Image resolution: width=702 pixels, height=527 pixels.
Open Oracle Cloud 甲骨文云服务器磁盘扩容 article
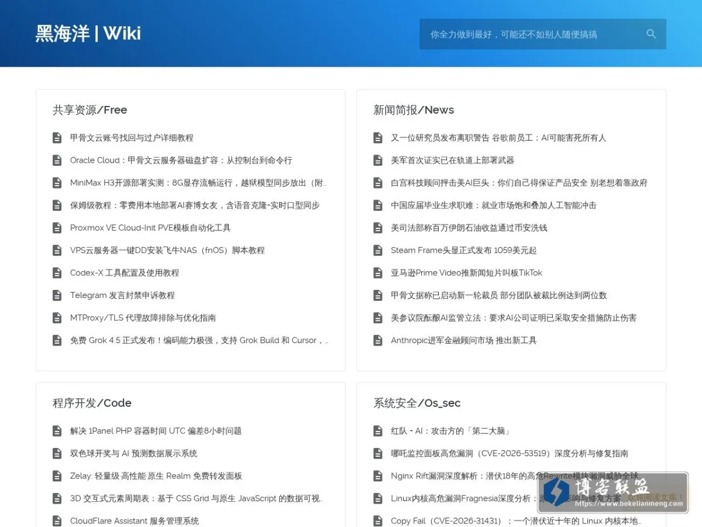click(181, 160)
